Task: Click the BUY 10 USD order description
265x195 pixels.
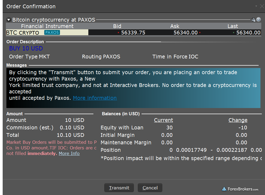Action: (26, 48)
